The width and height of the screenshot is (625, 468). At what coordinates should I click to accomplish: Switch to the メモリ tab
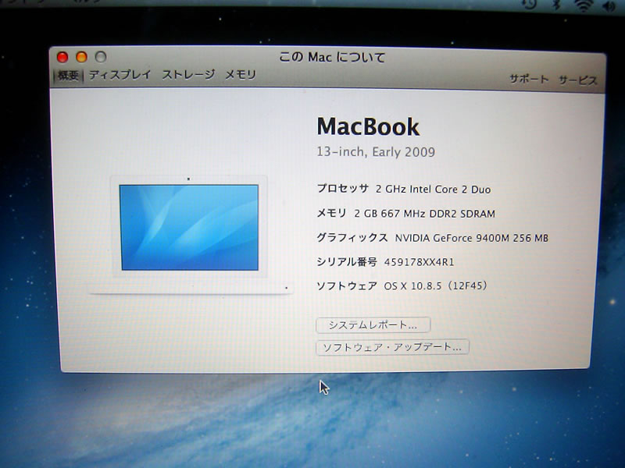[241, 74]
